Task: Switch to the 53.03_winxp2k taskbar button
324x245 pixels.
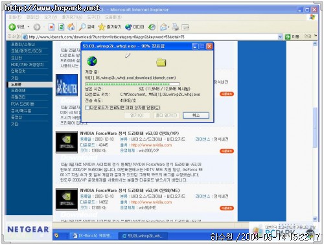Action: point(143,236)
